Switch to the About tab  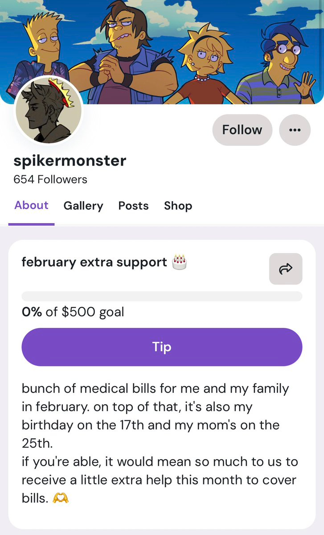pyautogui.click(x=31, y=205)
